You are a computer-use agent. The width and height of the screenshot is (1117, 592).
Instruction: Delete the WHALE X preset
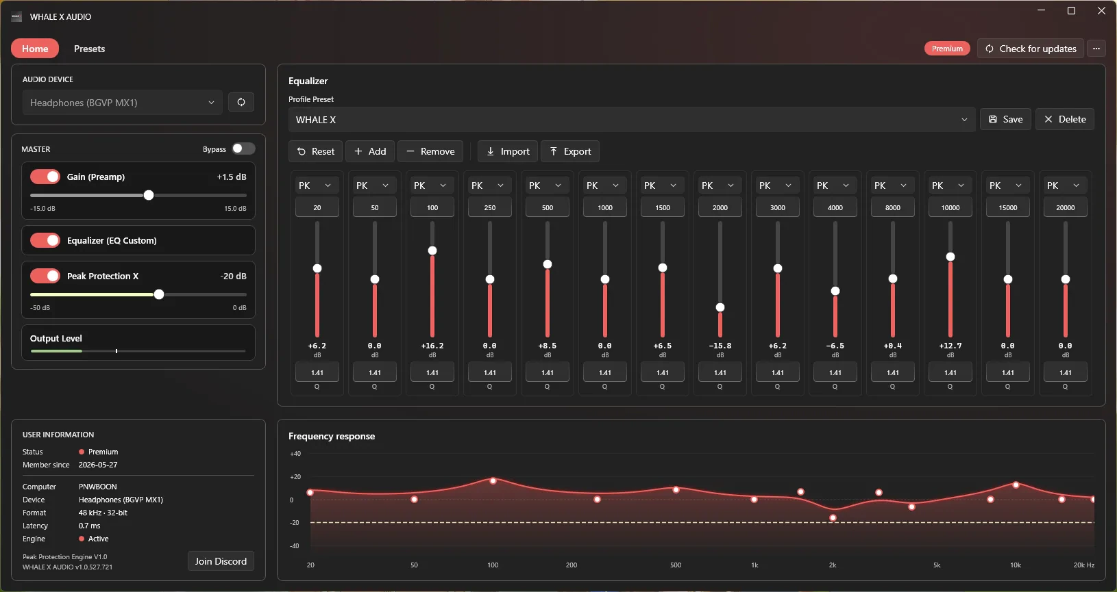point(1065,119)
